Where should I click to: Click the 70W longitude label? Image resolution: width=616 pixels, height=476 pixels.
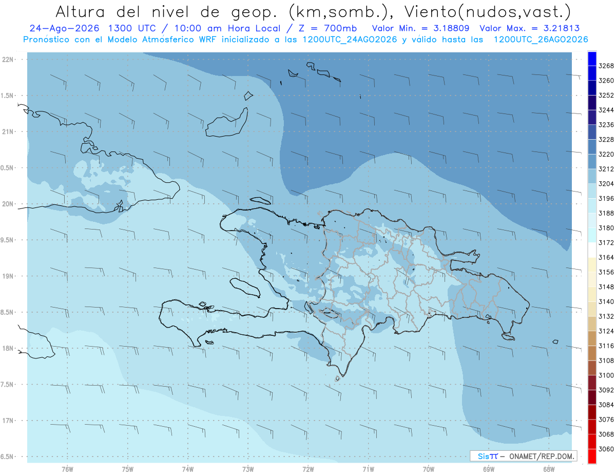click(x=429, y=469)
